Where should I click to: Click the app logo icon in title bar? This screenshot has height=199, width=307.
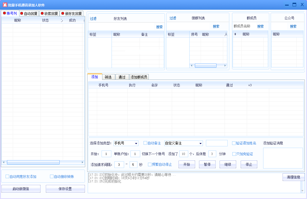tap(5, 5)
